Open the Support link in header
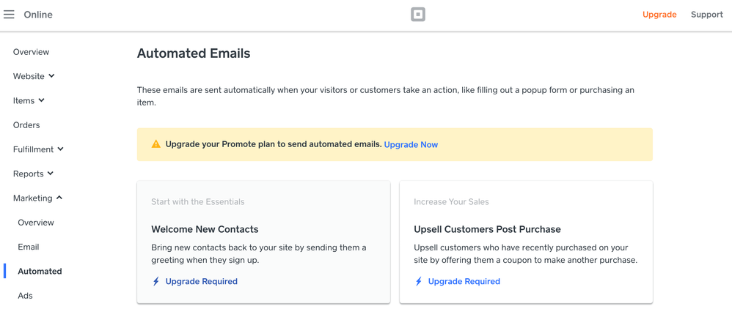732x317 pixels. point(706,15)
